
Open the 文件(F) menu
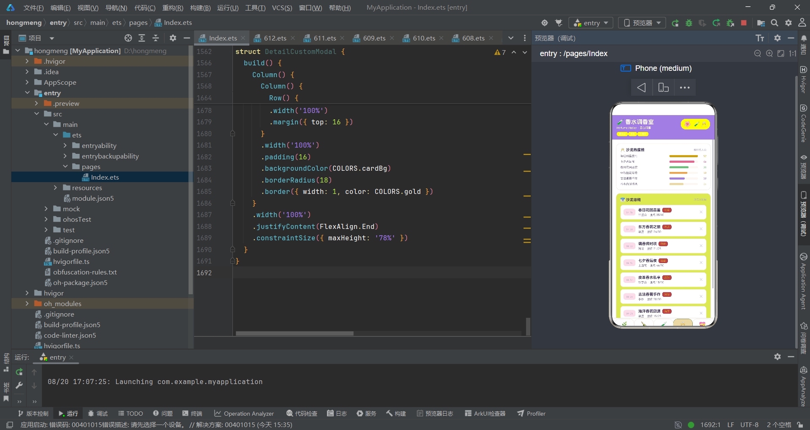tap(33, 8)
